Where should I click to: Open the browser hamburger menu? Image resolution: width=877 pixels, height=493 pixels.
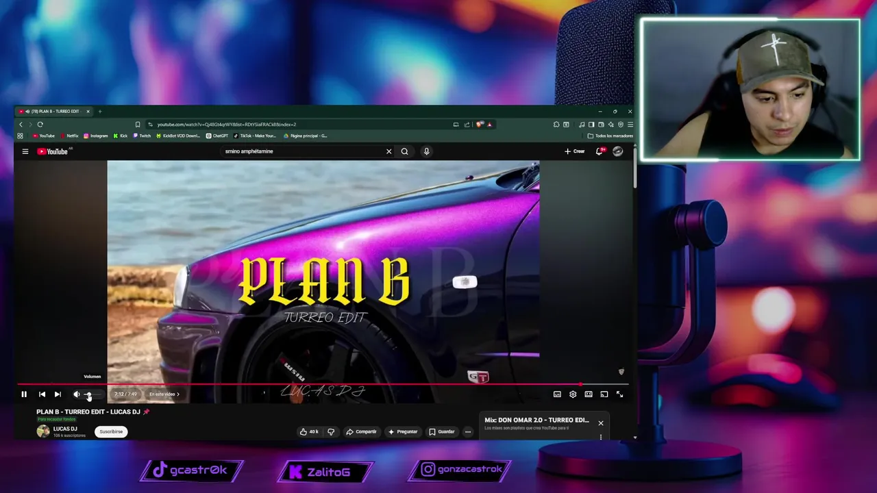[x=630, y=125]
